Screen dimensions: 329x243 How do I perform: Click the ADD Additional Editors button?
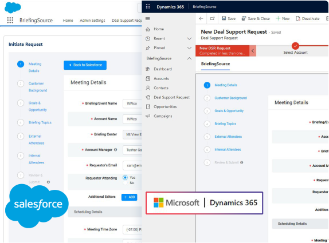tap(130, 197)
